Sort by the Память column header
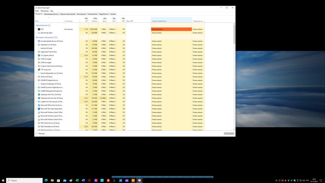Viewport: 325px width, 183px height. (93, 20)
